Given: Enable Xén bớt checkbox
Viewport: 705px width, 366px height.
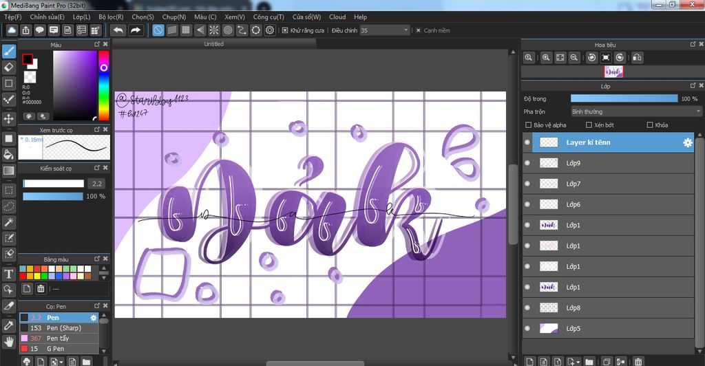Looking at the screenshot, I should click(x=589, y=125).
